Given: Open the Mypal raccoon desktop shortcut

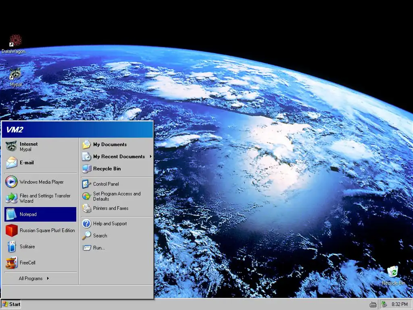Looking at the screenshot, I should (x=16, y=73).
